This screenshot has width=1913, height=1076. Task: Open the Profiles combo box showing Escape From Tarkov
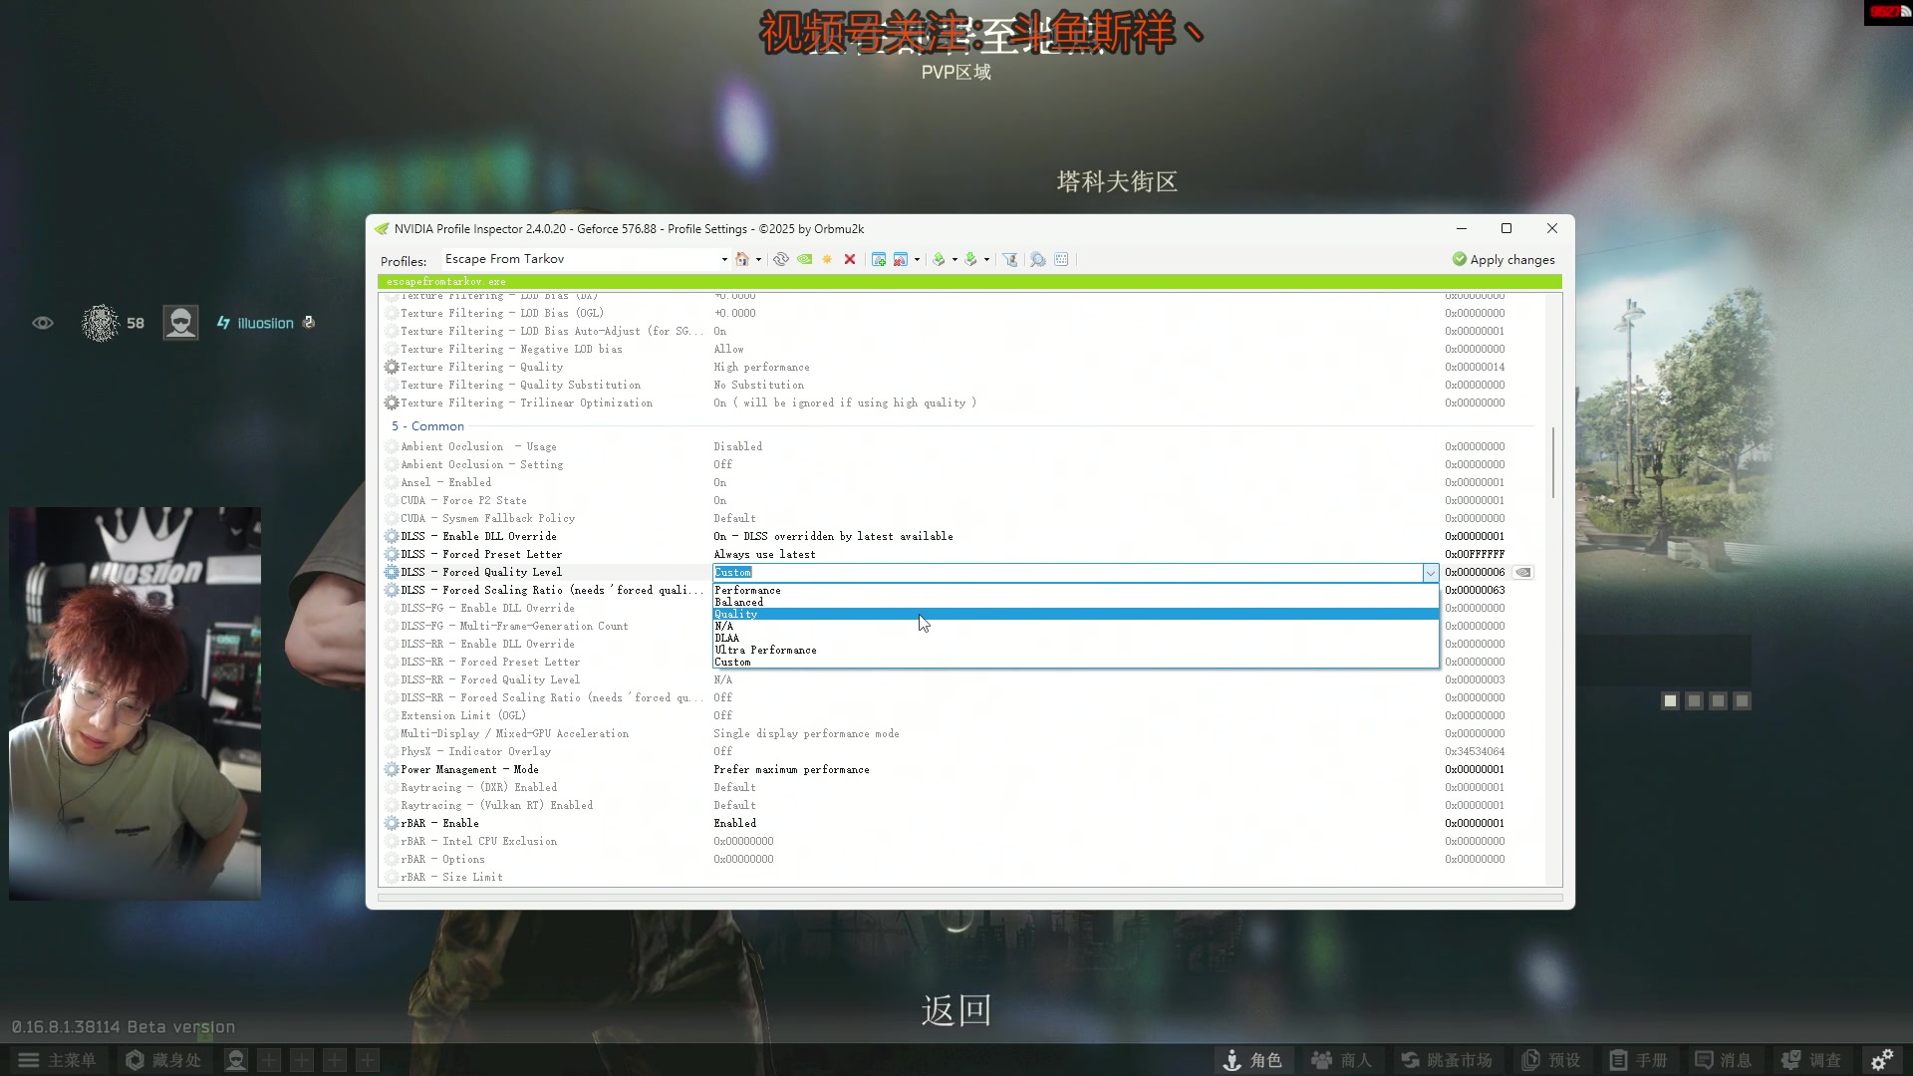[586, 259]
